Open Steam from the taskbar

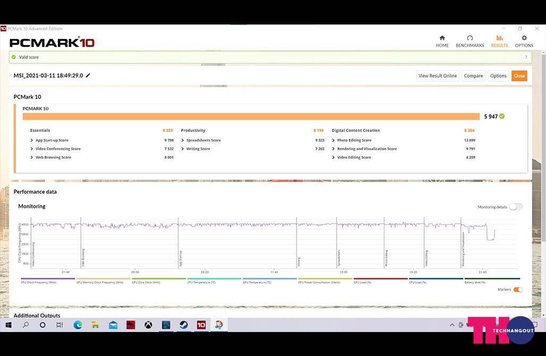[x=183, y=325]
